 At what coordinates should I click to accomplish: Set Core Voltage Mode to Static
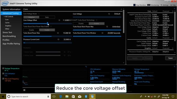[47, 17]
